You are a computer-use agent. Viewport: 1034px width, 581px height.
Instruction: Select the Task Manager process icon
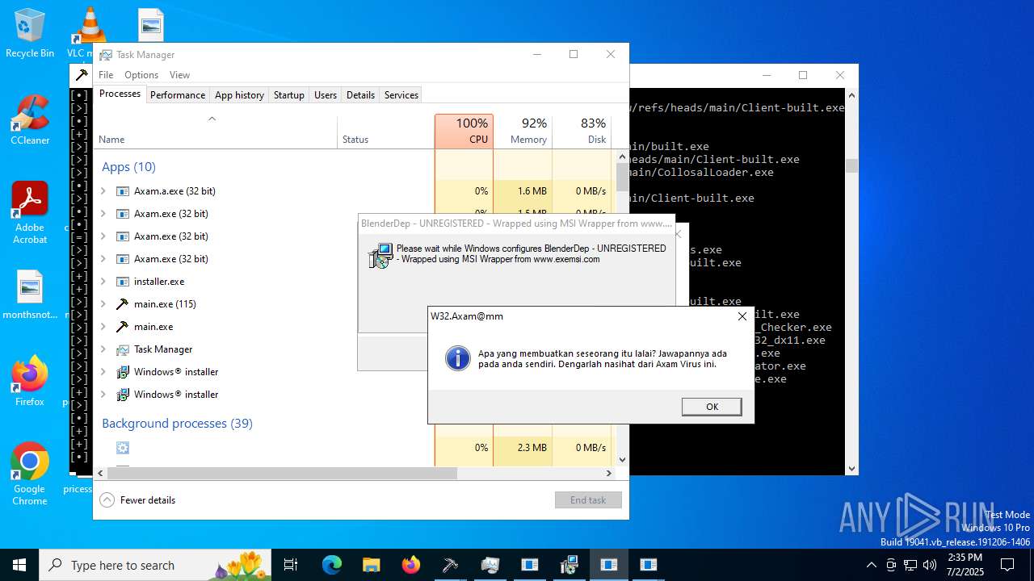(123, 349)
